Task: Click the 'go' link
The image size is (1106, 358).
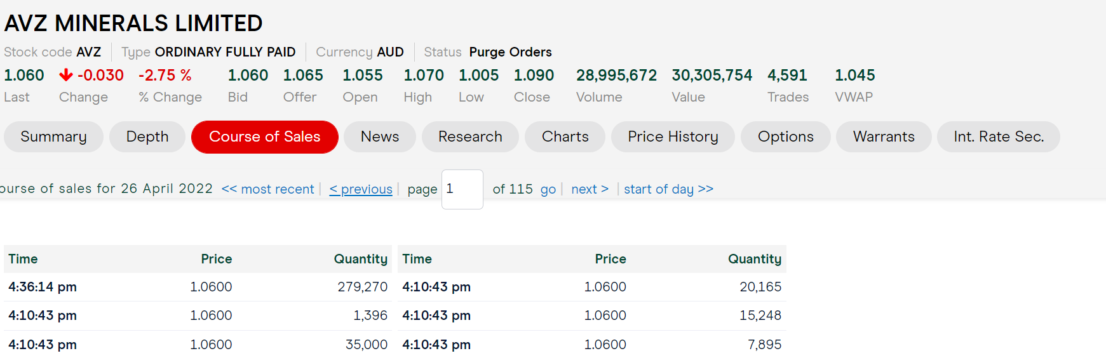Action: click(x=548, y=189)
